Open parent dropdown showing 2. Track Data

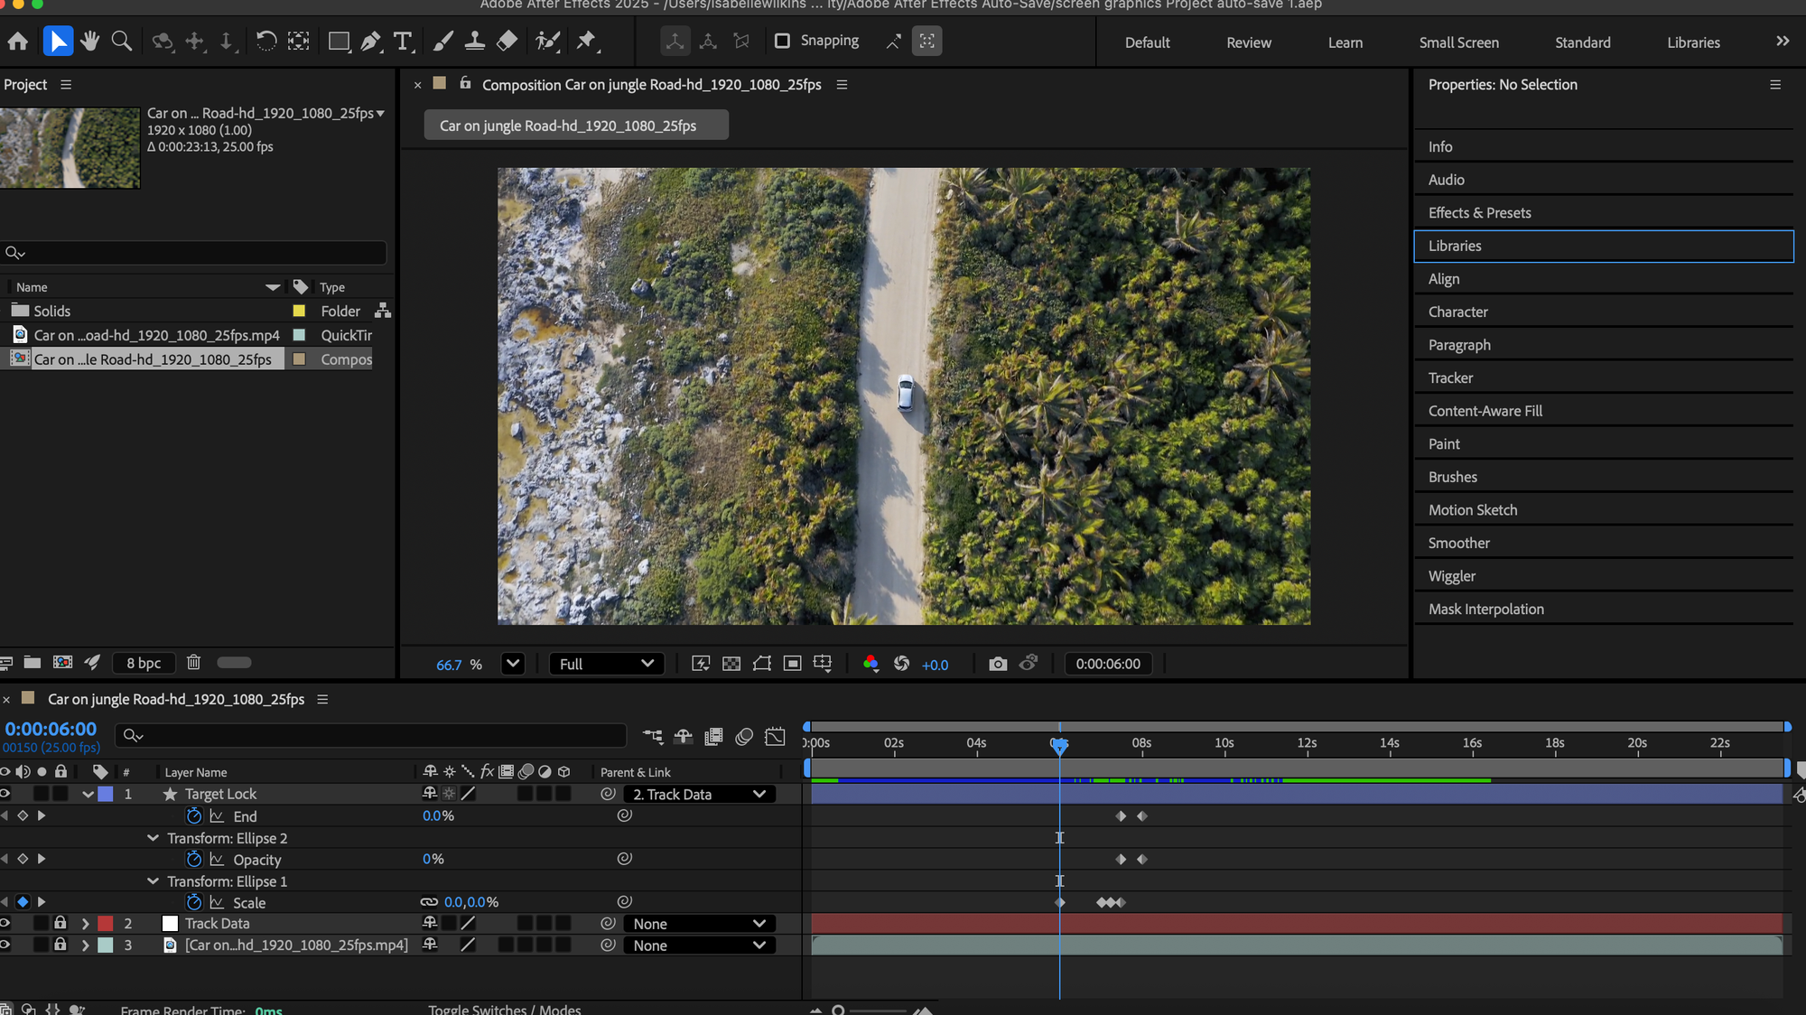699,795
